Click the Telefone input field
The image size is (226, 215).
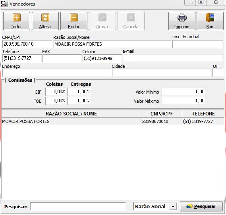pos(22,58)
